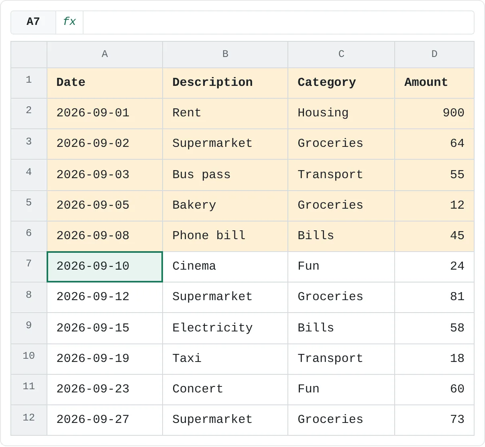Click the 'Category' header cell
The image size is (485, 447).
(341, 83)
